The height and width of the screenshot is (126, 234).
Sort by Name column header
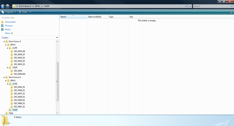pos(73,17)
